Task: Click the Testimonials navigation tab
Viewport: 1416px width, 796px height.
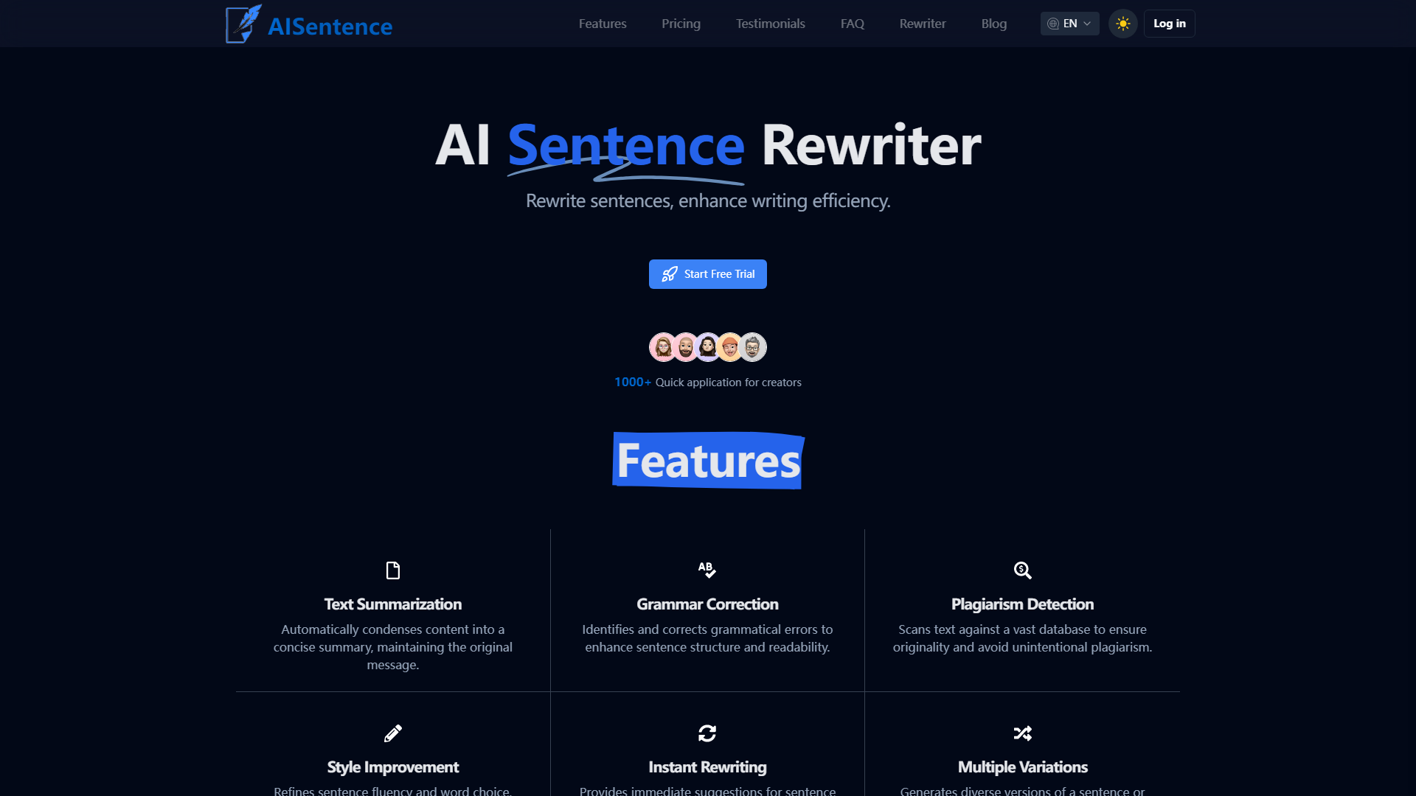Action: (769, 24)
